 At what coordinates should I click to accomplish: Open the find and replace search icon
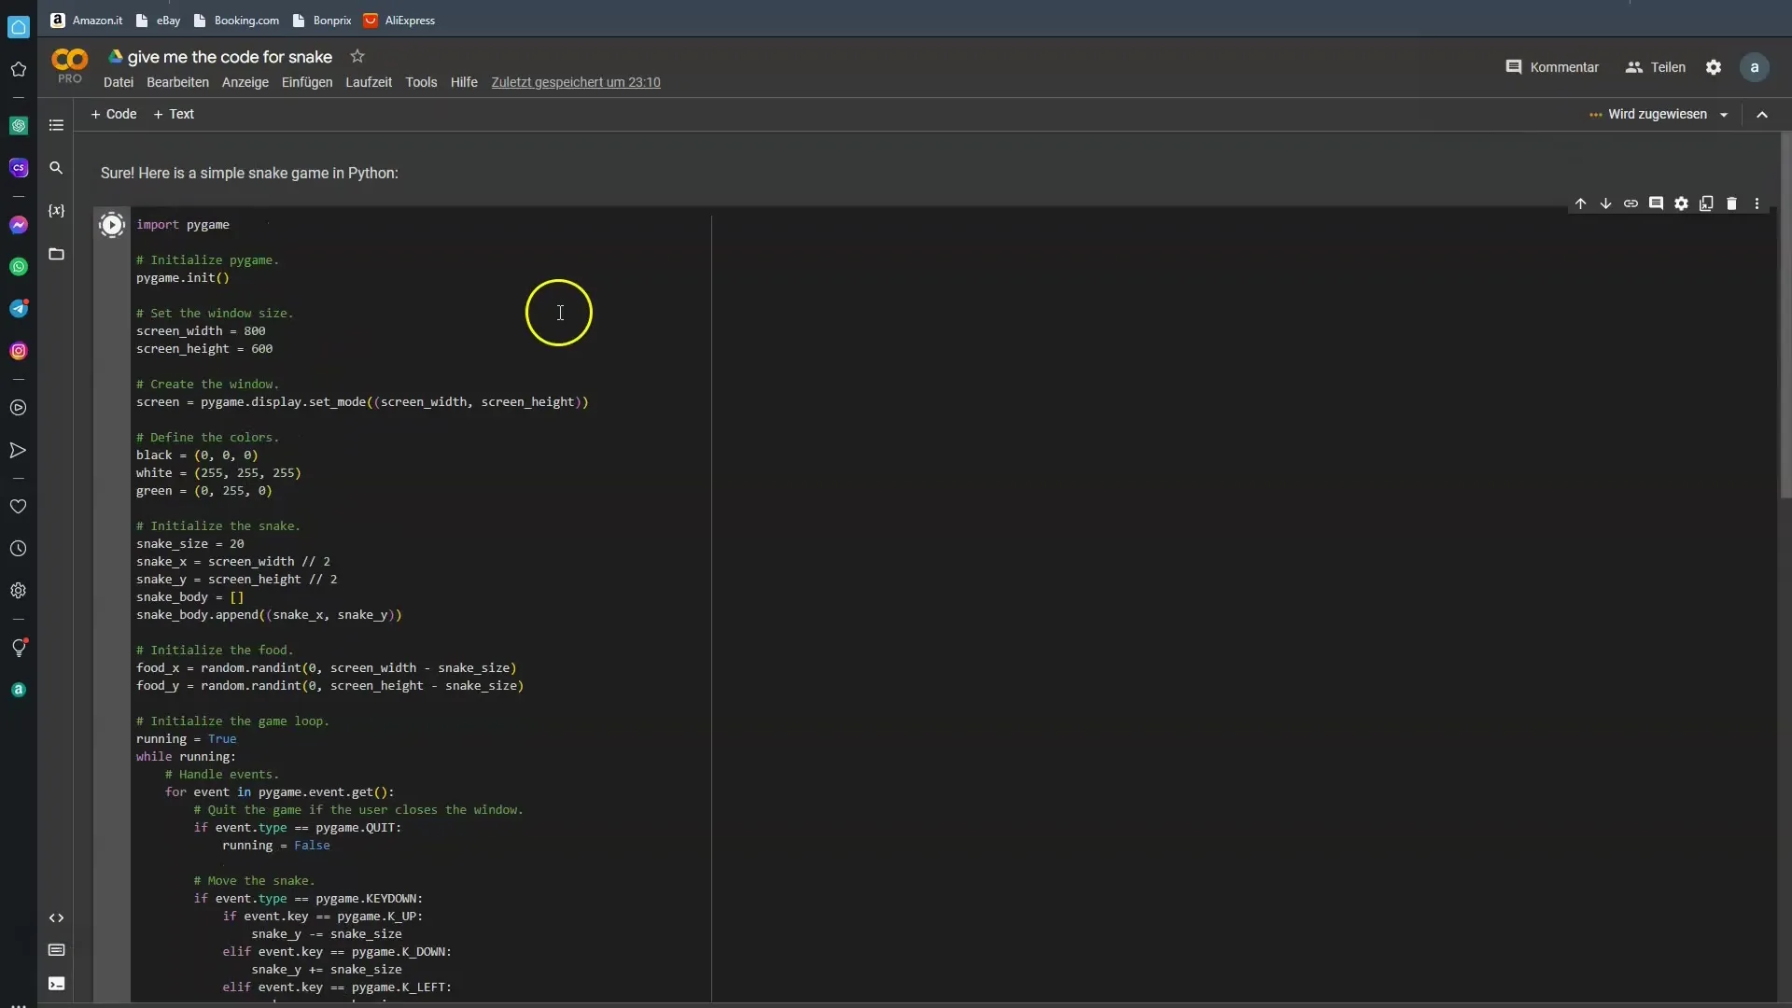56,168
